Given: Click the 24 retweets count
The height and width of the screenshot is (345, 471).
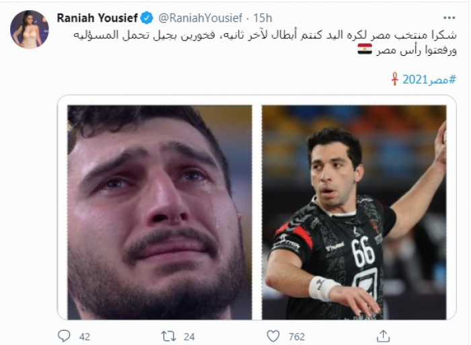Looking at the screenshot, I should (189, 337).
